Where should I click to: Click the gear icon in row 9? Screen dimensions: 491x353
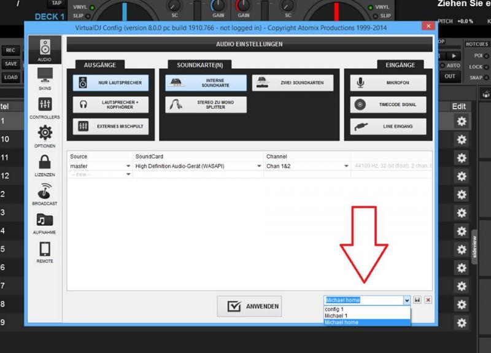[462, 323]
